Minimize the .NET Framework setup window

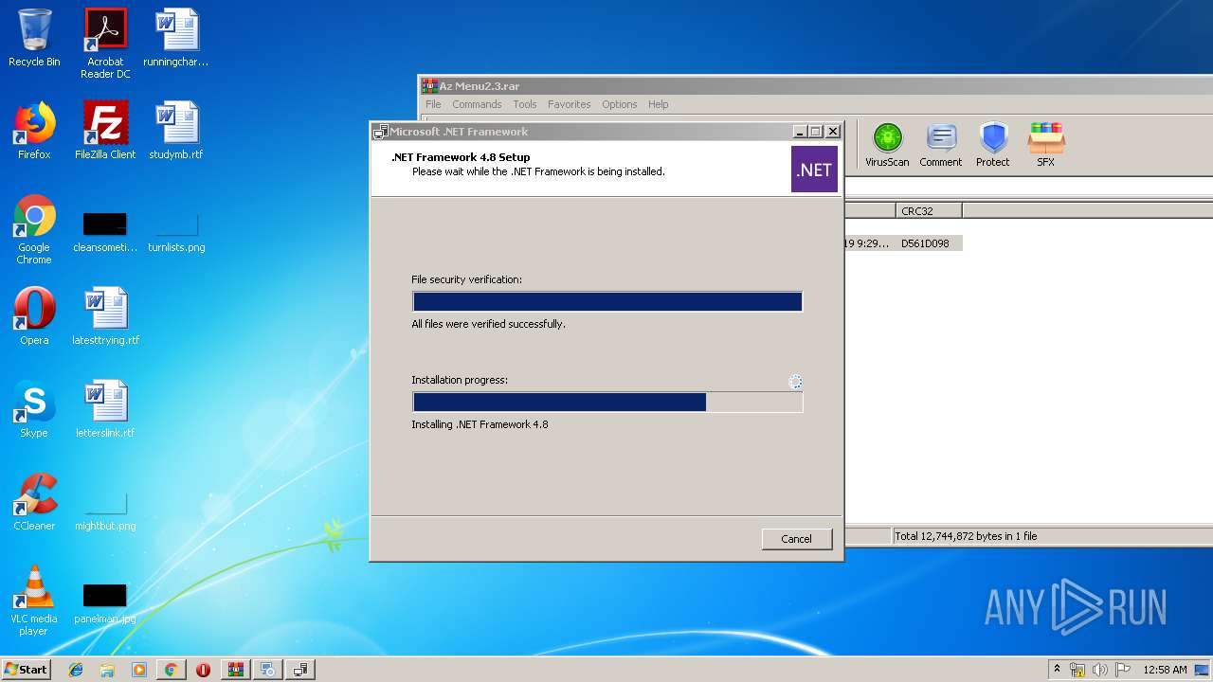799,132
